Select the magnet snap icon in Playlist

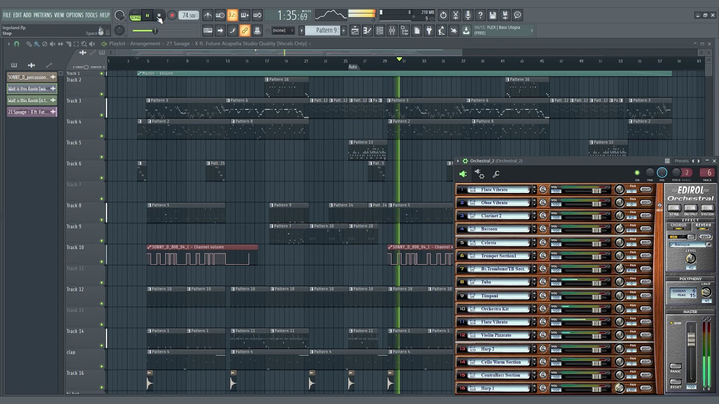coord(16,44)
